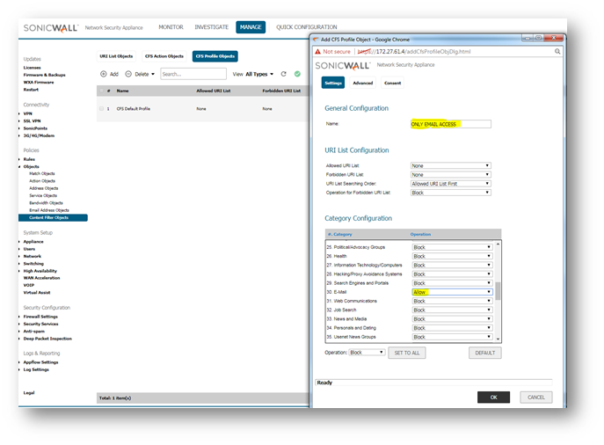604x445 pixels.
Task: Click the Delete minus icon
Action: pos(128,74)
